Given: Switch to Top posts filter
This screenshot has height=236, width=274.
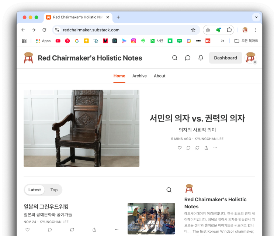Looking at the screenshot, I should [54, 190].
